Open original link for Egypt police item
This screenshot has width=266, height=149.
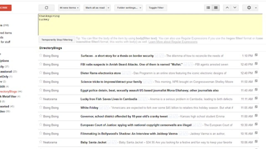tap(256, 89)
